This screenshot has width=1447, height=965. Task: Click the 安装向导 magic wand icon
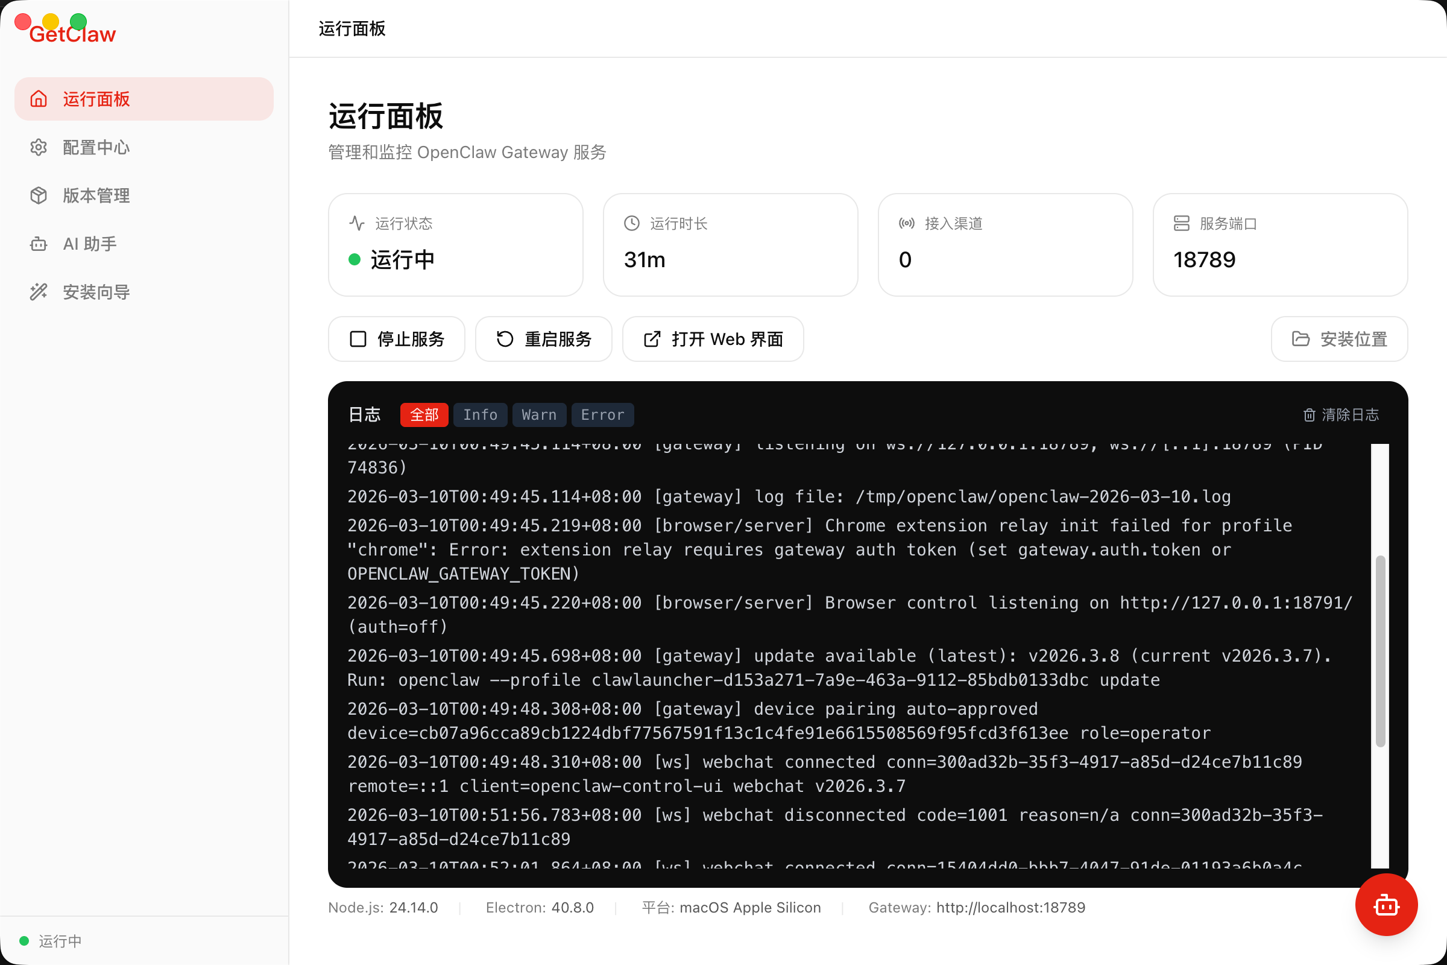click(39, 292)
